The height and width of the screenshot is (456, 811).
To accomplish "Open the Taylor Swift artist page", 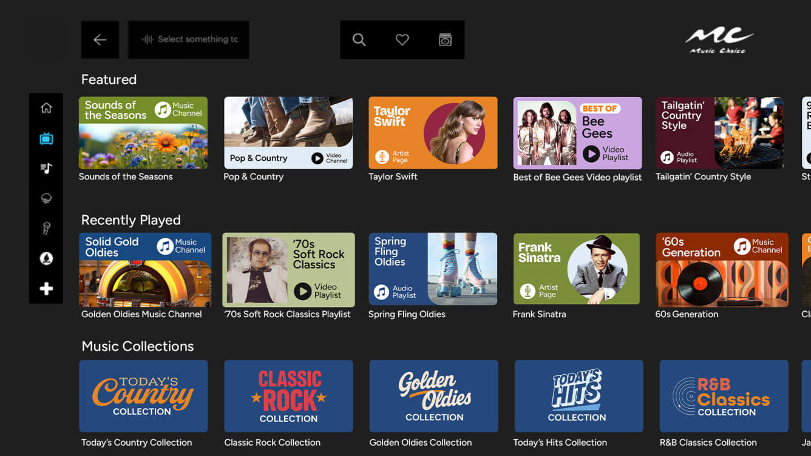I will point(433,133).
